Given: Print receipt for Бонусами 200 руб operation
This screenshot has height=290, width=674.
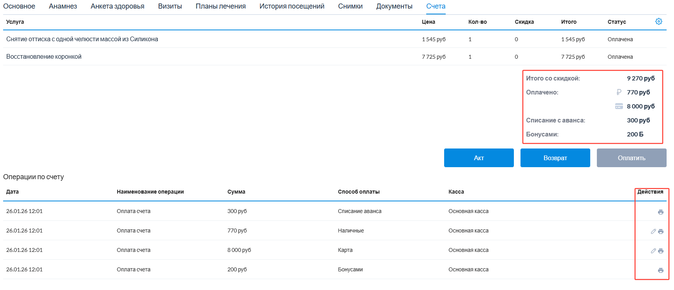Looking at the screenshot, I should pos(661,270).
